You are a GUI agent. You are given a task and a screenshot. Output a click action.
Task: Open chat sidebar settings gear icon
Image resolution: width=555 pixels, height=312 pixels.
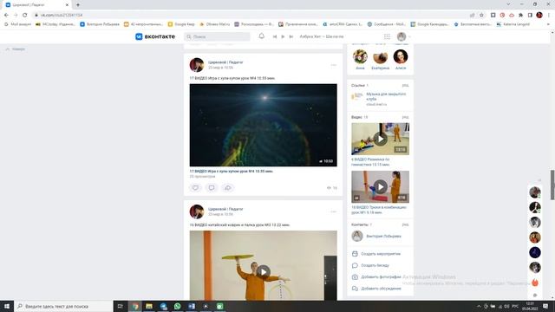pyautogui.click(x=535, y=295)
